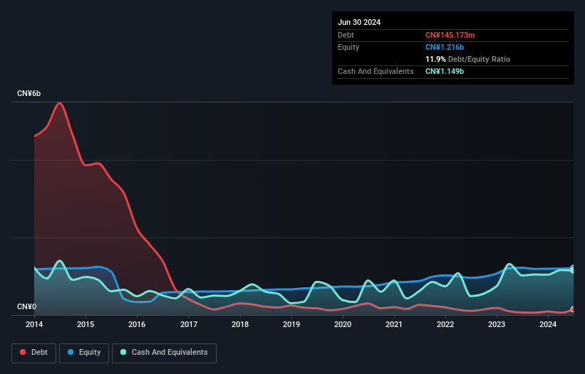
Task: Click the 2018 x-axis label
Action: click(x=240, y=324)
